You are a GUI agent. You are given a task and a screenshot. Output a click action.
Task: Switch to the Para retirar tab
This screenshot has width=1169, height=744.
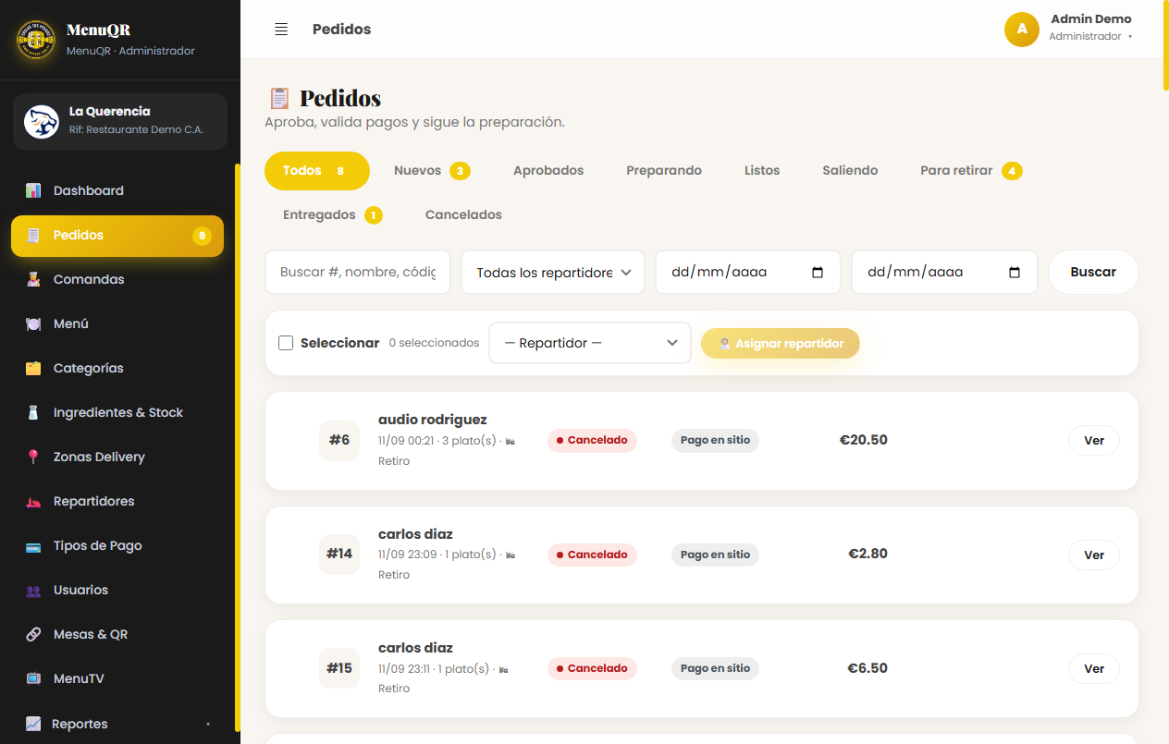click(971, 171)
